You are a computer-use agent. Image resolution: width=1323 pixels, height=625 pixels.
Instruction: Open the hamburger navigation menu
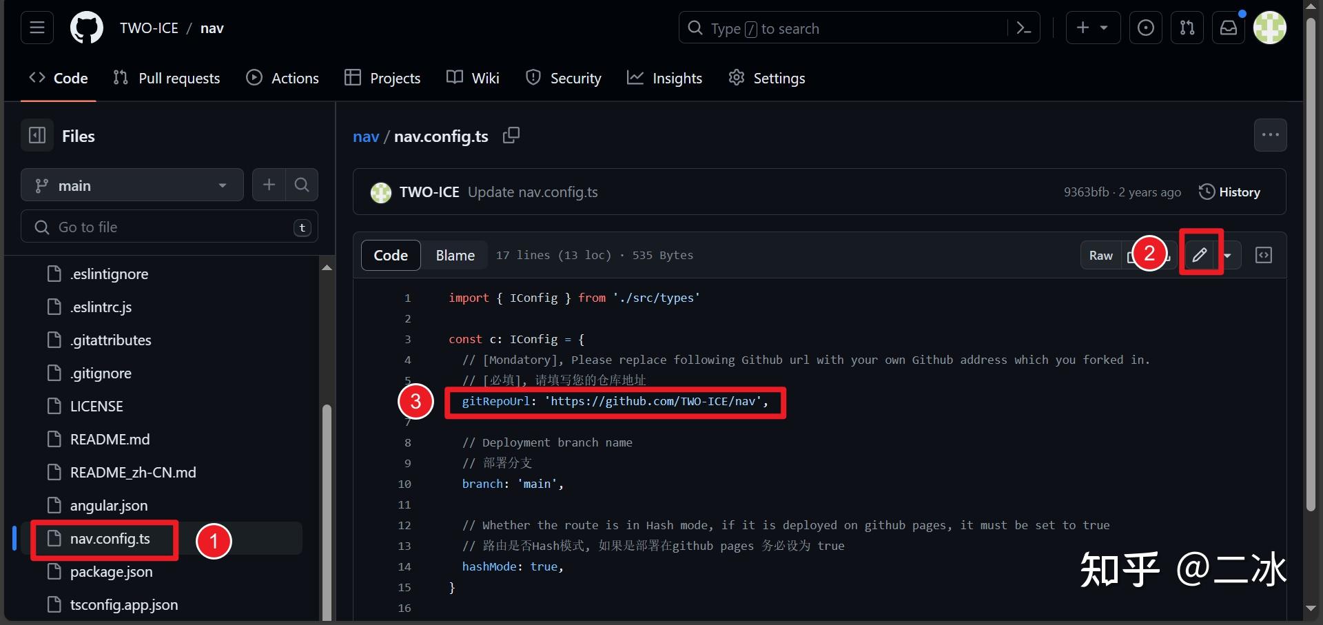pyautogui.click(x=37, y=28)
